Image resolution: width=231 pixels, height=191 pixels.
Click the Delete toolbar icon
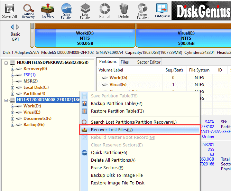pyautogui.click(x=123, y=11)
